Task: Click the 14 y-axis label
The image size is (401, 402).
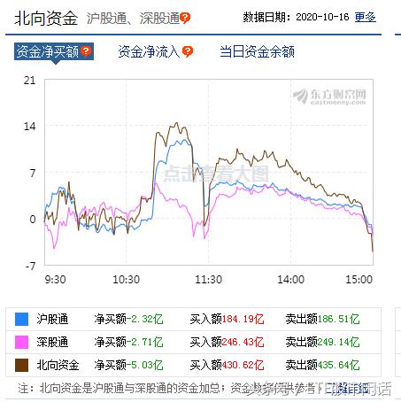Action: click(x=29, y=127)
